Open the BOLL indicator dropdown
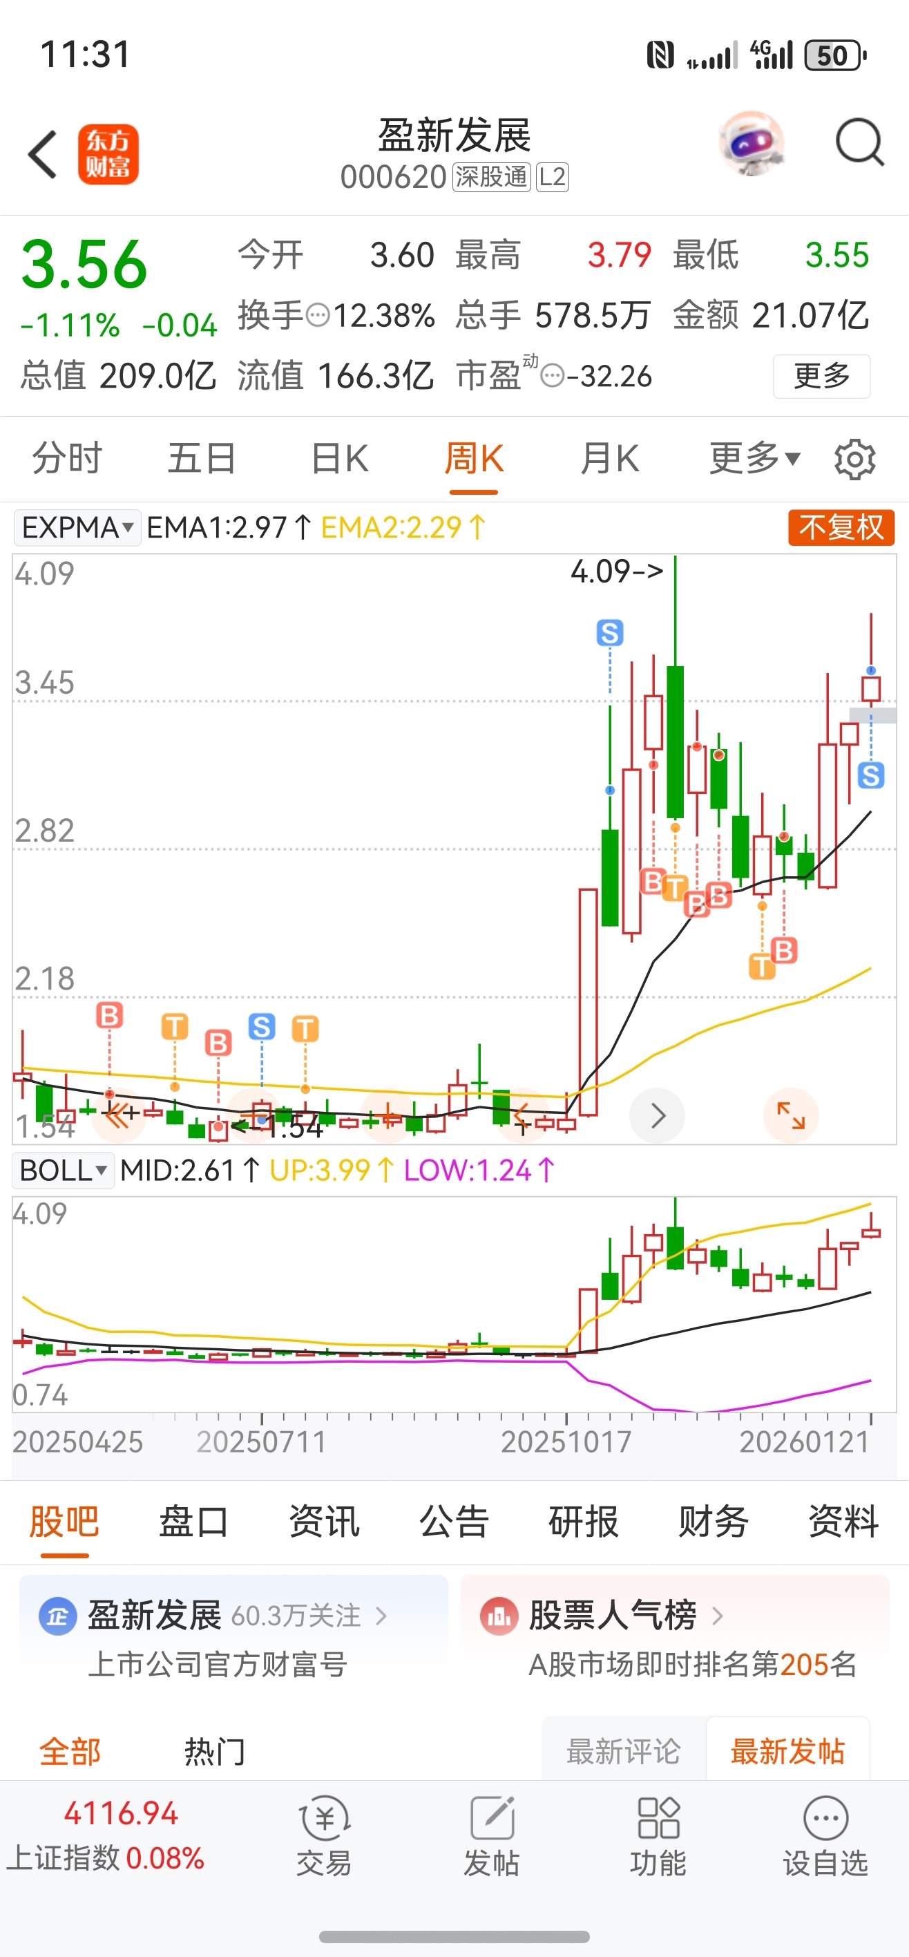Viewport: 909px width, 1957px height. tap(64, 1171)
